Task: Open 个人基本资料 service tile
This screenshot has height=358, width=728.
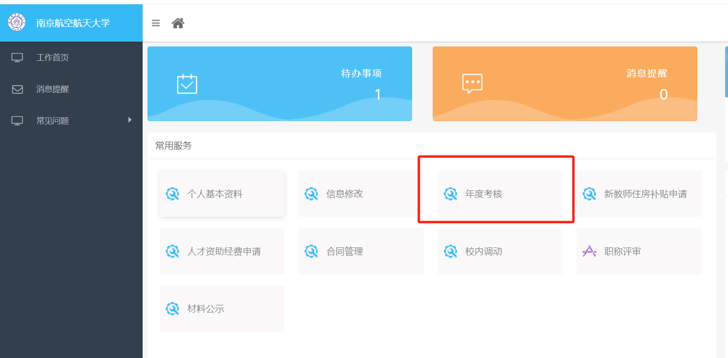Action: tap(222, 194)
